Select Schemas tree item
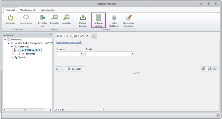 click(x=30, y=54)
